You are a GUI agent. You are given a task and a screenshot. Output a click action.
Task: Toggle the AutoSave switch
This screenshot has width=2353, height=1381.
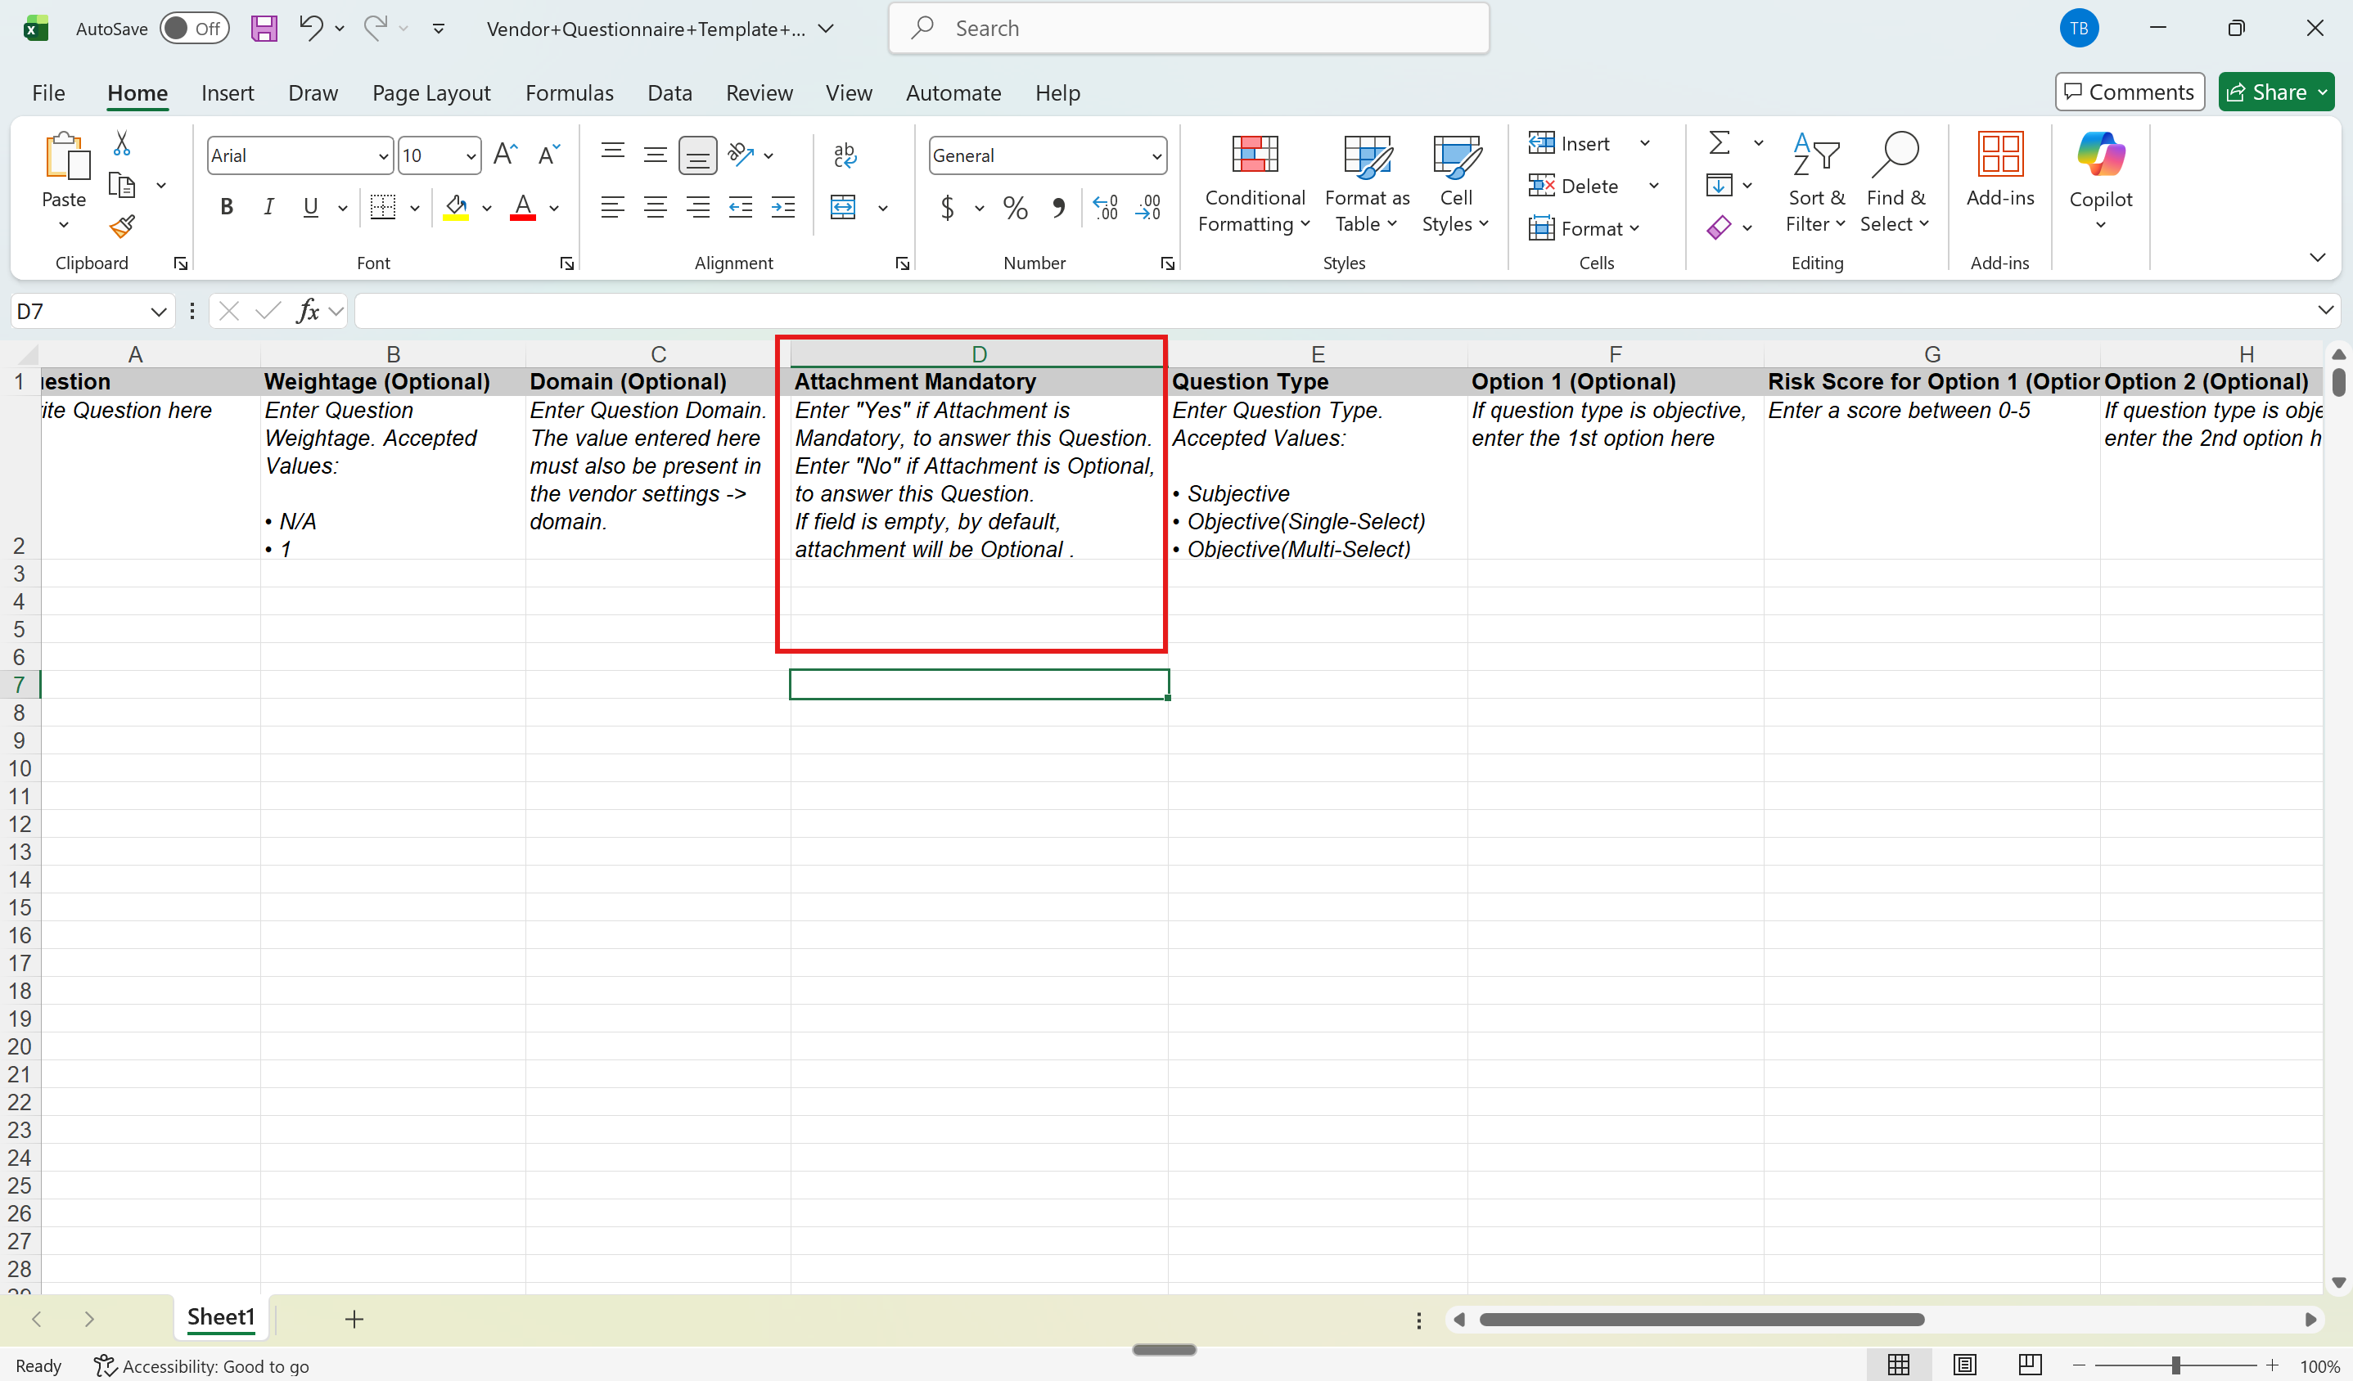[x=193, y=28]
